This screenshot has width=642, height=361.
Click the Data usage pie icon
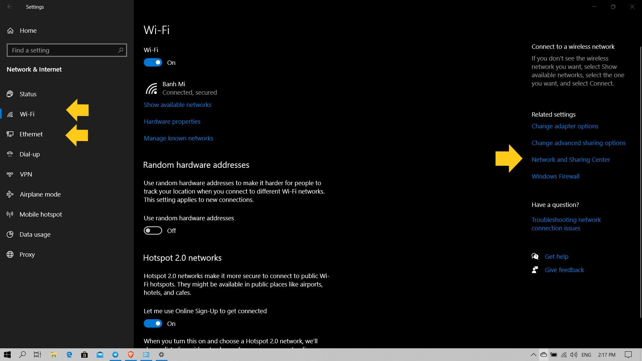pyautogui.click(x=10, y=234)
